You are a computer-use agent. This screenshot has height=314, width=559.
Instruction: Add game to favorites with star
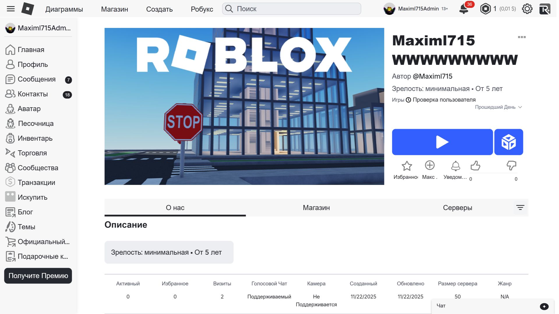click(407, 166)
